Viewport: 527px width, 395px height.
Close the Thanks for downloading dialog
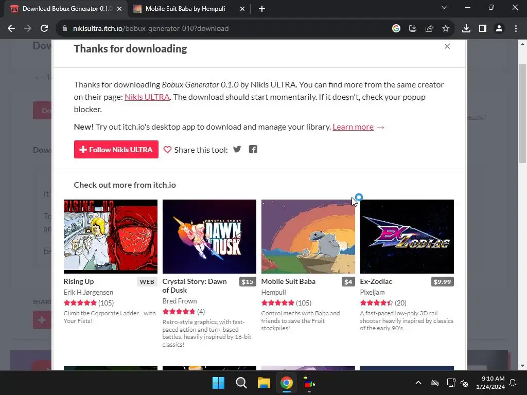tap(447, 46)
